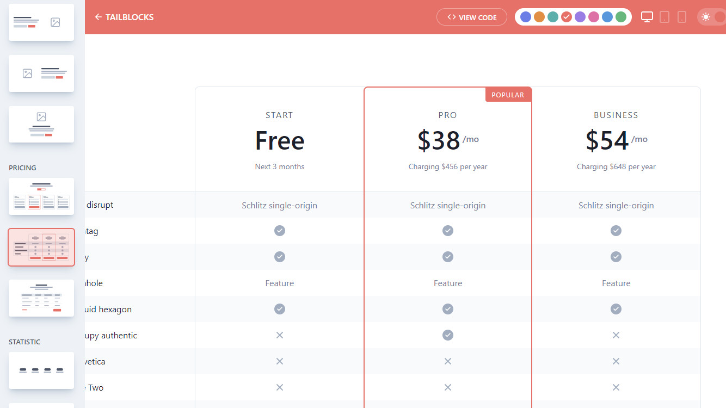
Task: Pick the indigo theme color
Action: coord(526,17)
